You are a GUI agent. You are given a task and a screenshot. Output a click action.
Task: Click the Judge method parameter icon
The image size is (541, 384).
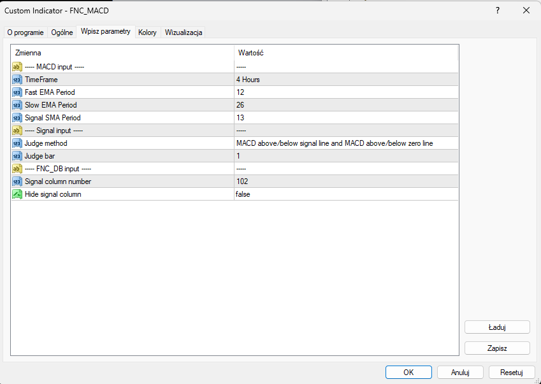coord(17,143)
